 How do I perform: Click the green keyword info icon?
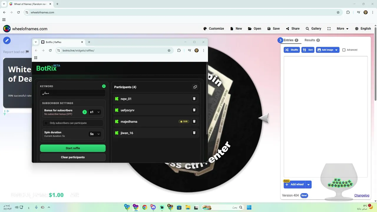click(104, 86)
